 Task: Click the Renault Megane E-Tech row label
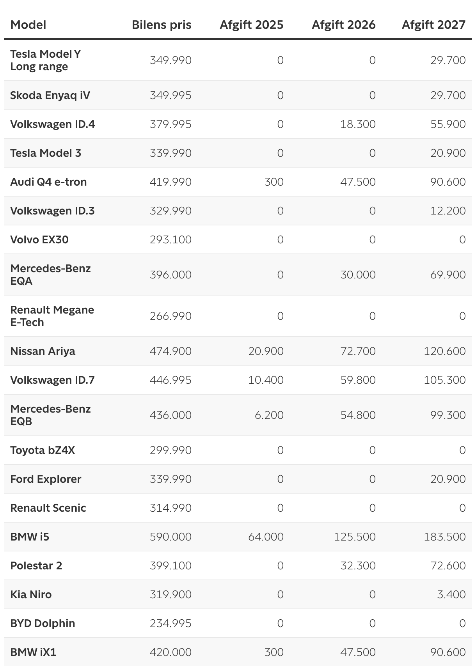[x=52, y=316]
